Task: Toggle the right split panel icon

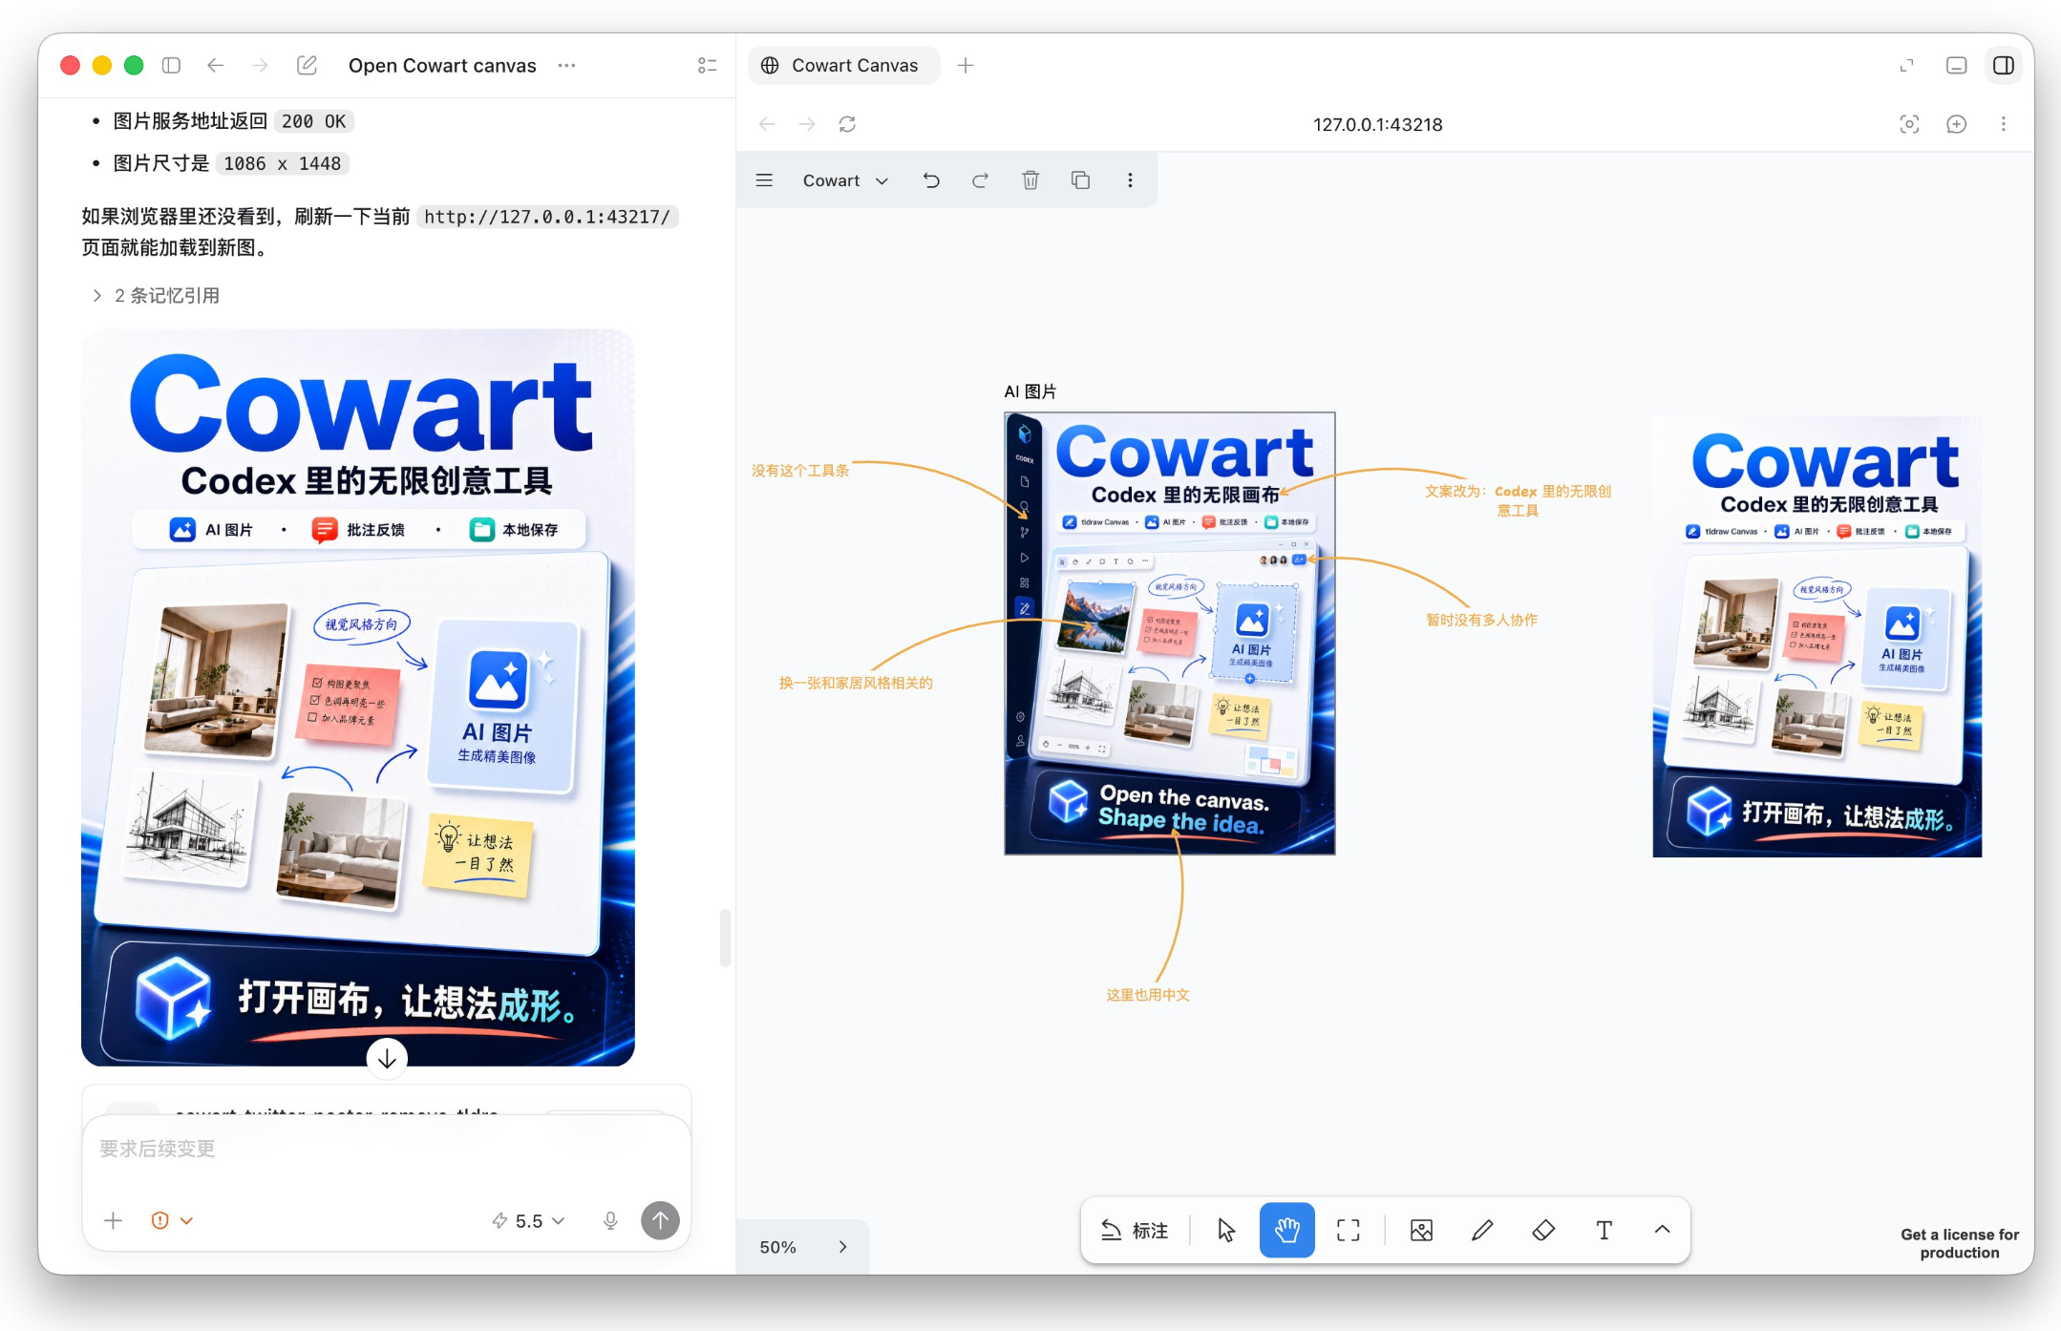Action: tap(2004, 65)
